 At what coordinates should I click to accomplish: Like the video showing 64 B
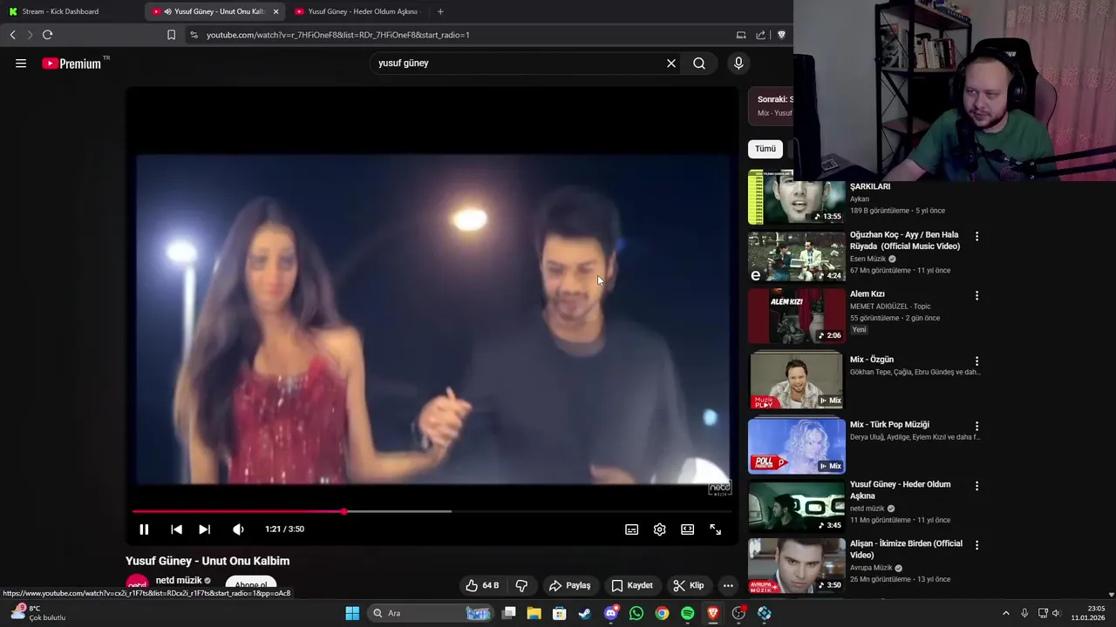point(482,585)
